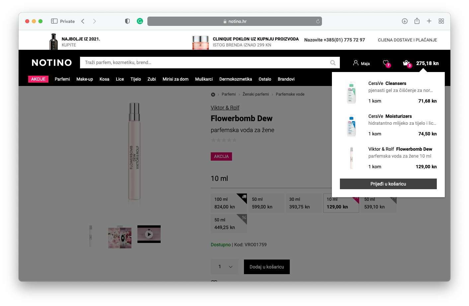Choose the 50 ml 599,00 kn variant

coord(266,203)
